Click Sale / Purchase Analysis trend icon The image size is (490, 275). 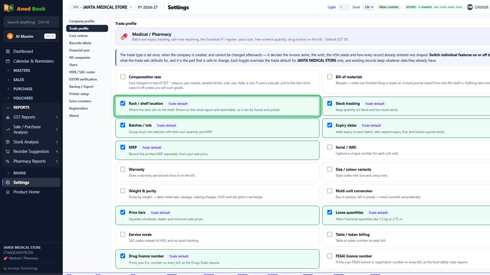coord(8,129)
